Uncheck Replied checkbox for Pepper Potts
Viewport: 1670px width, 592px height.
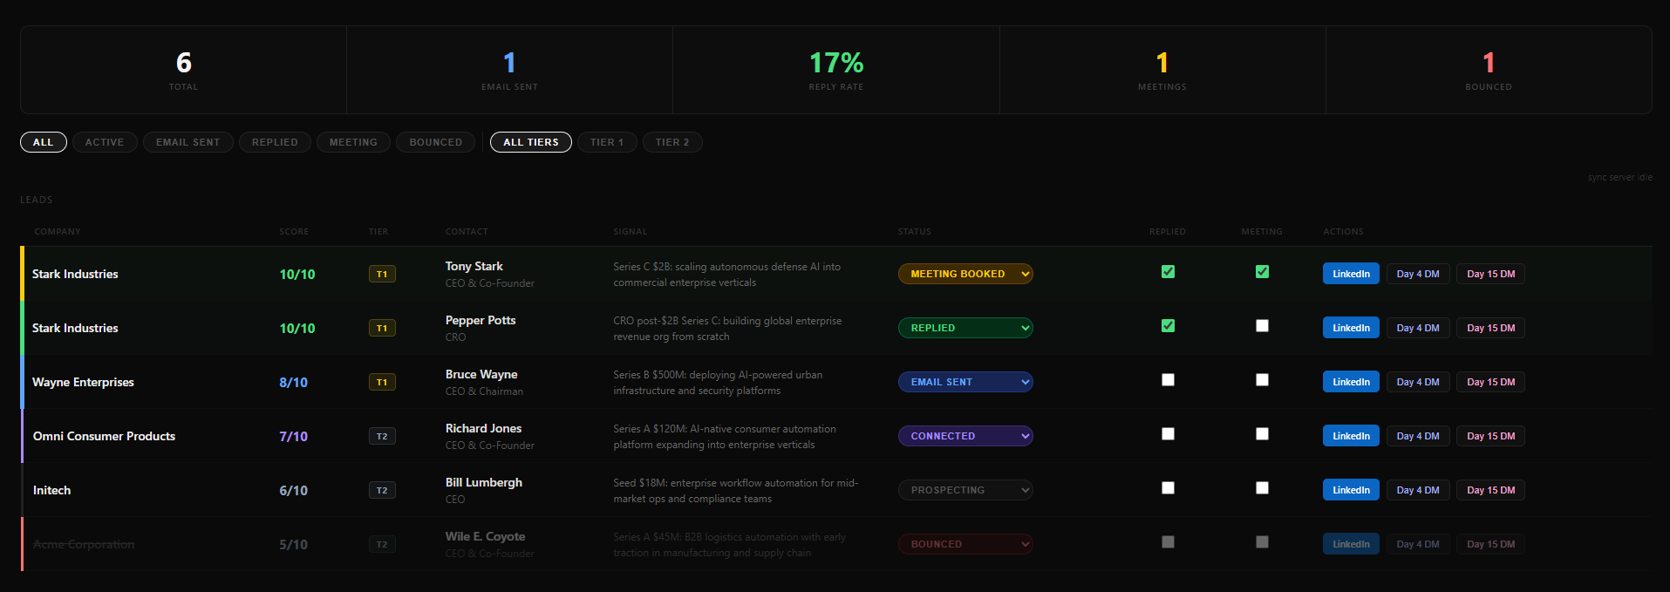pyautogui.click(x=1168, y=326)
